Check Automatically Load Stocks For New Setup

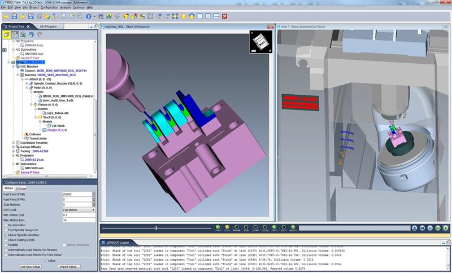tap(6, 255)
